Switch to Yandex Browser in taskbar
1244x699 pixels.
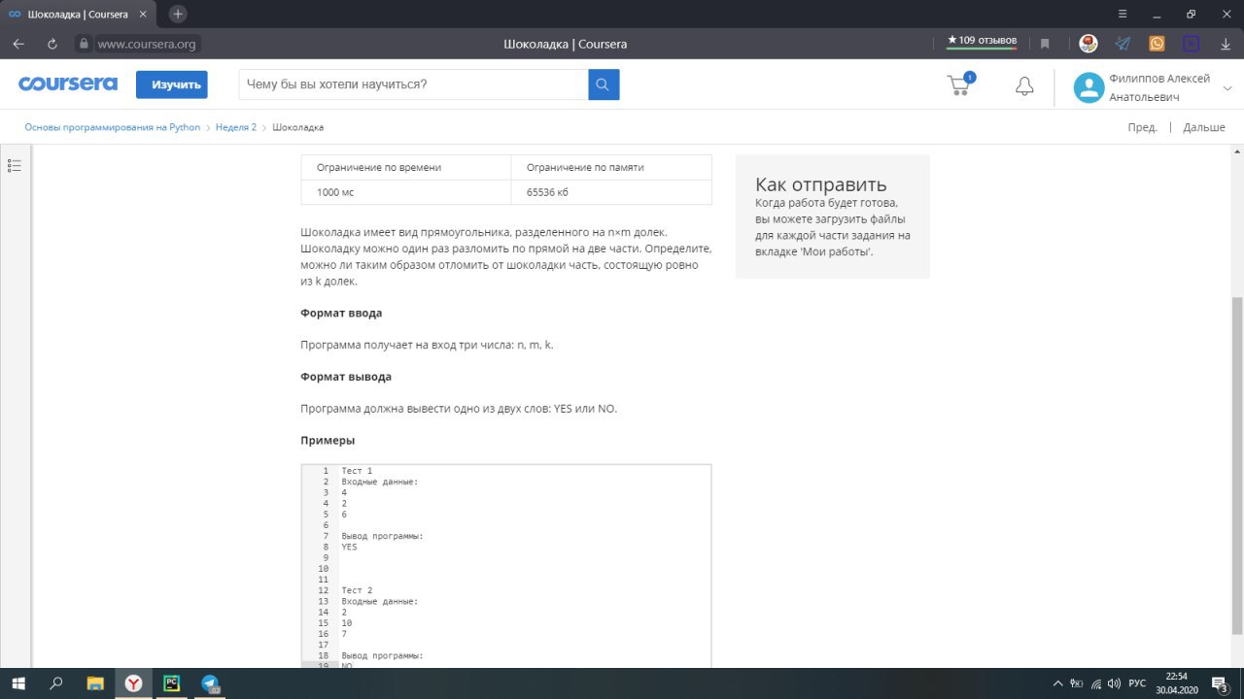(x=133, y=683)
